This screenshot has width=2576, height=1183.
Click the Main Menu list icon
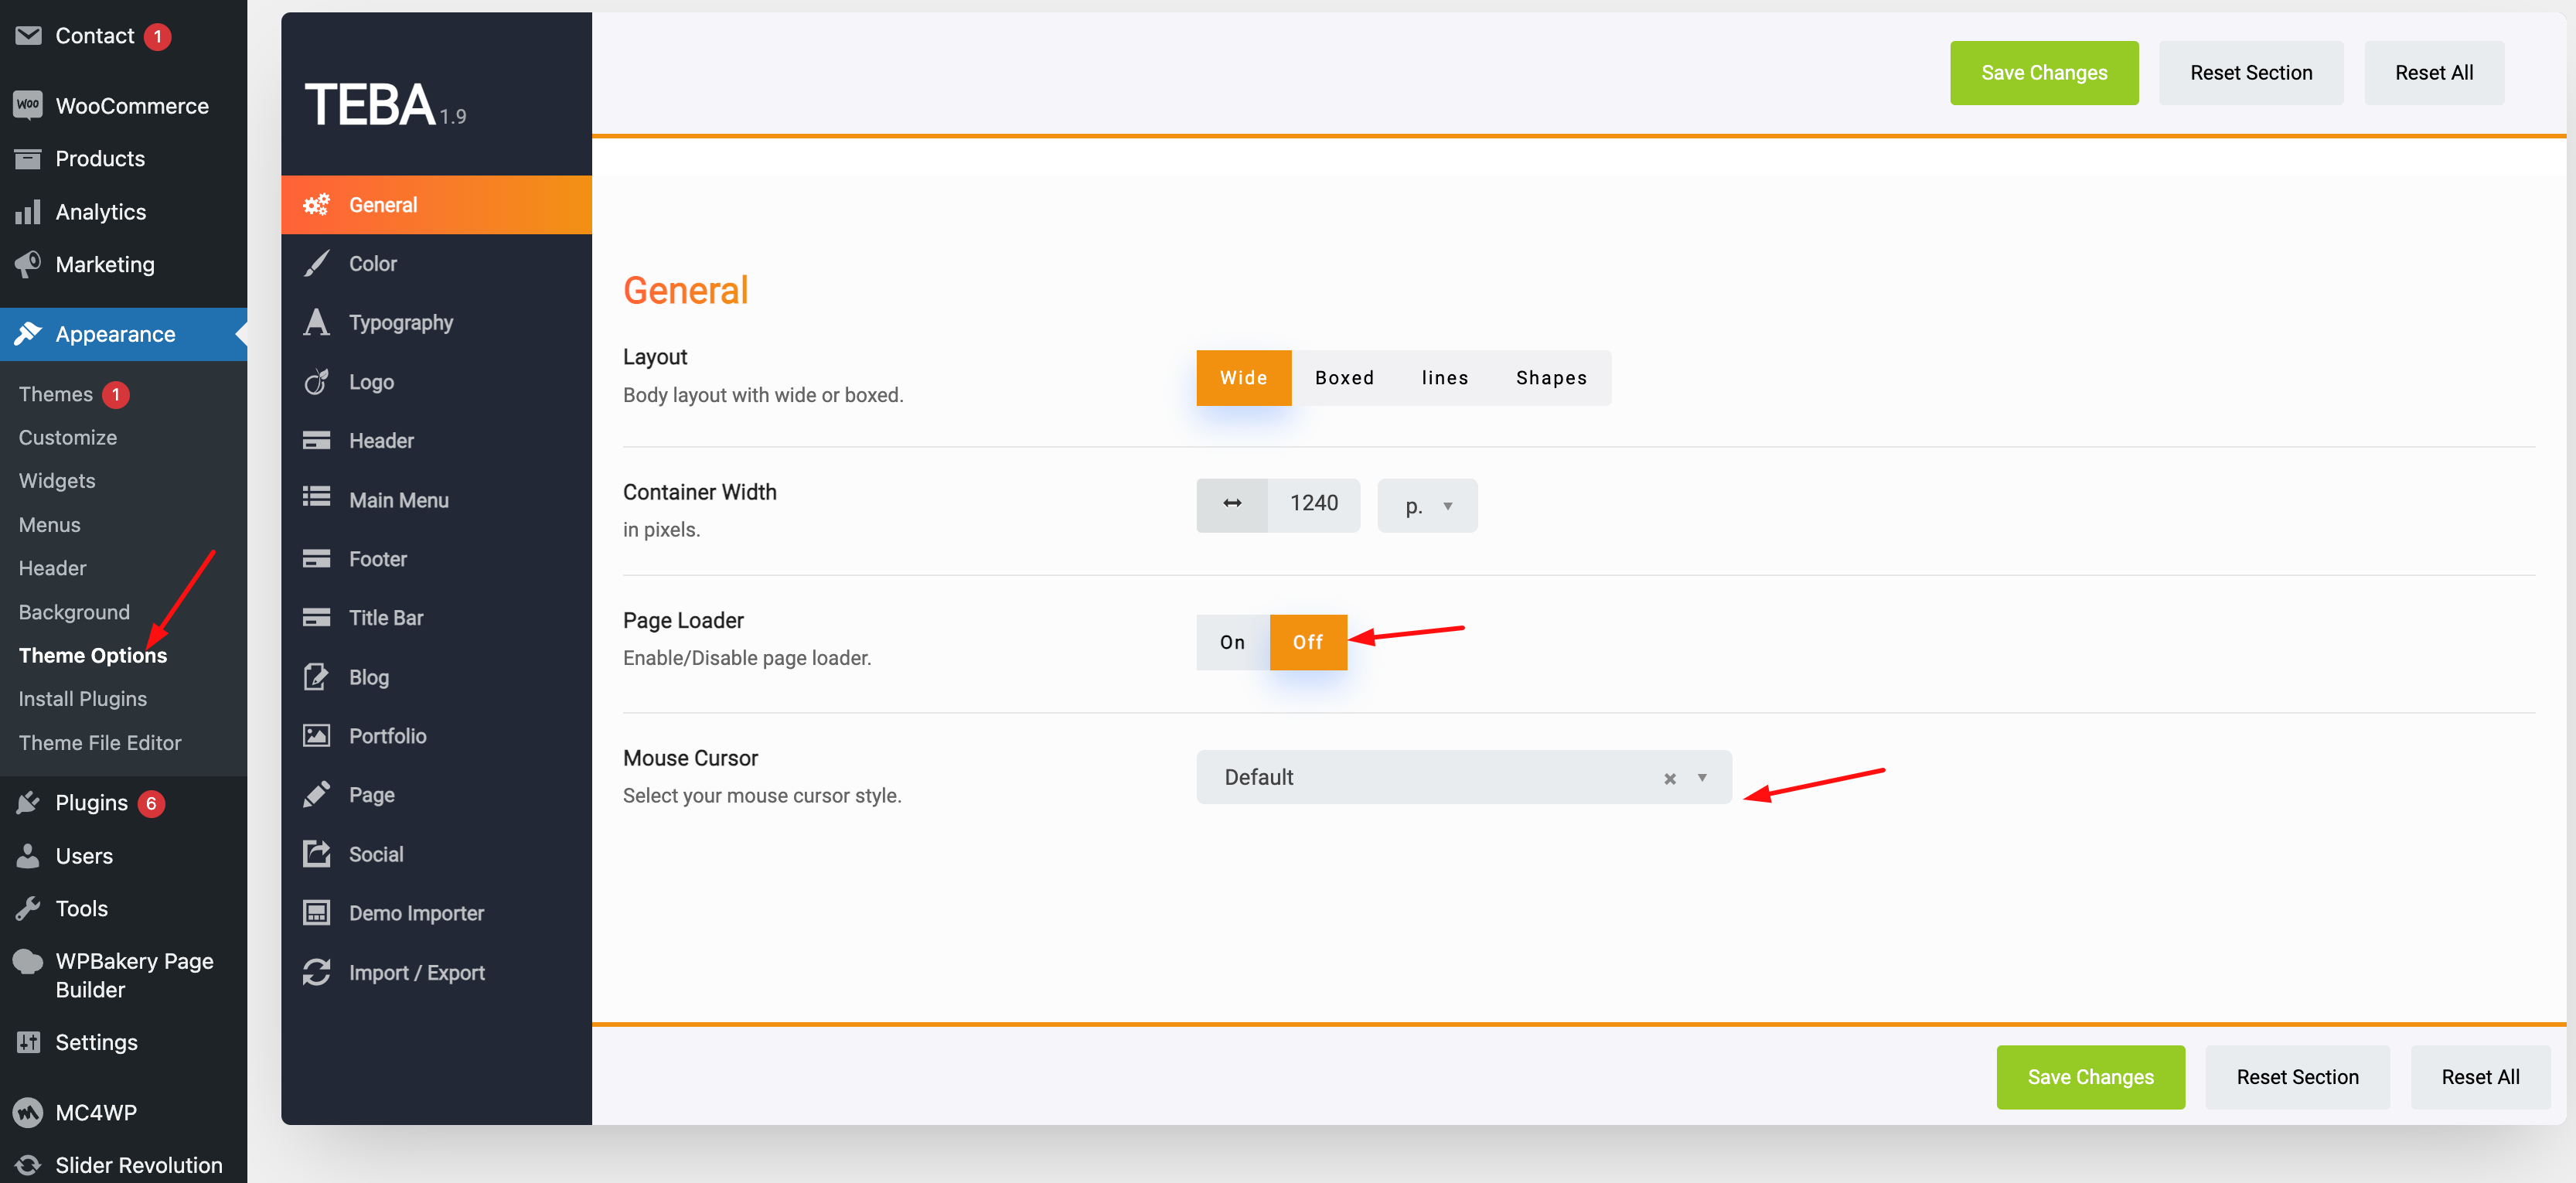click(x=316, y=497)
